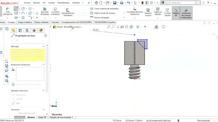
Task: Click Convertir entidades tool
Action: [55, 11]
